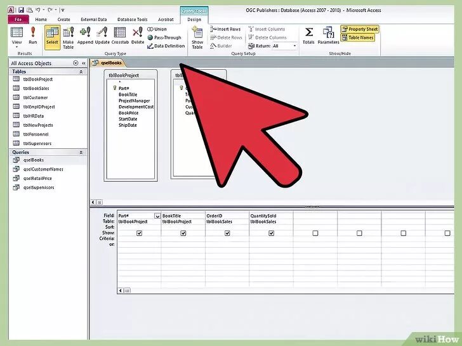Click Delete Columns in Query Setup
The height and width of the screenshot is (346, 462).
(x=268, y=37)
